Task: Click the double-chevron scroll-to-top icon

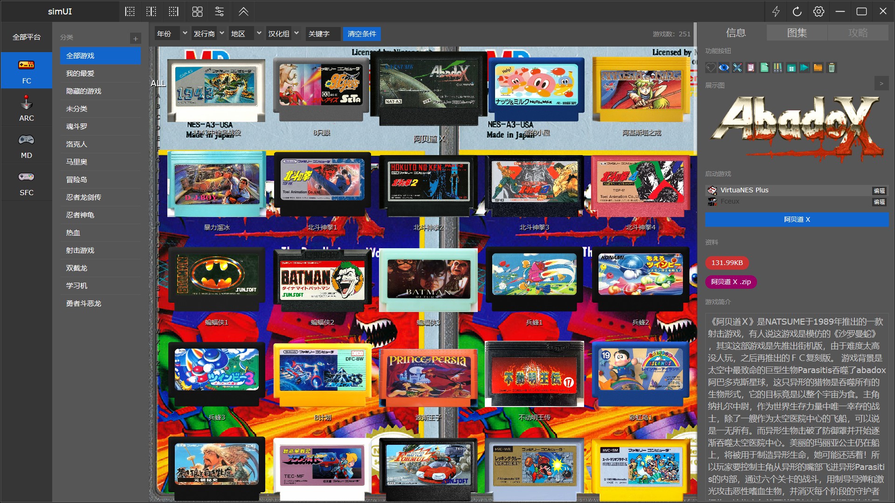Action: tap(243, 12)
